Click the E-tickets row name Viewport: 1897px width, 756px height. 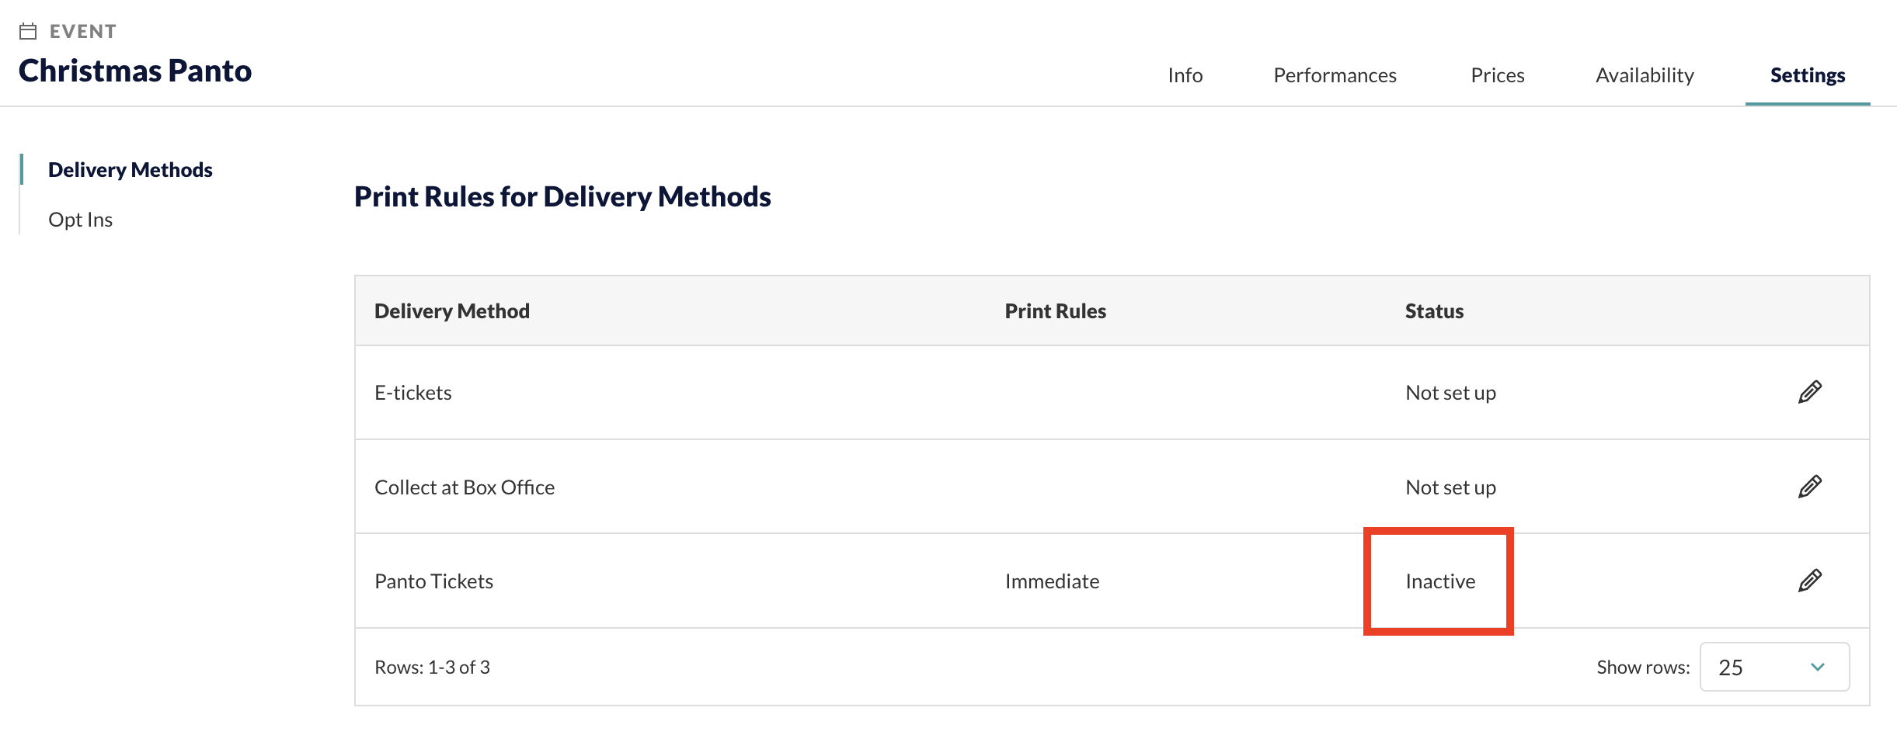click(x=413, y=393)
